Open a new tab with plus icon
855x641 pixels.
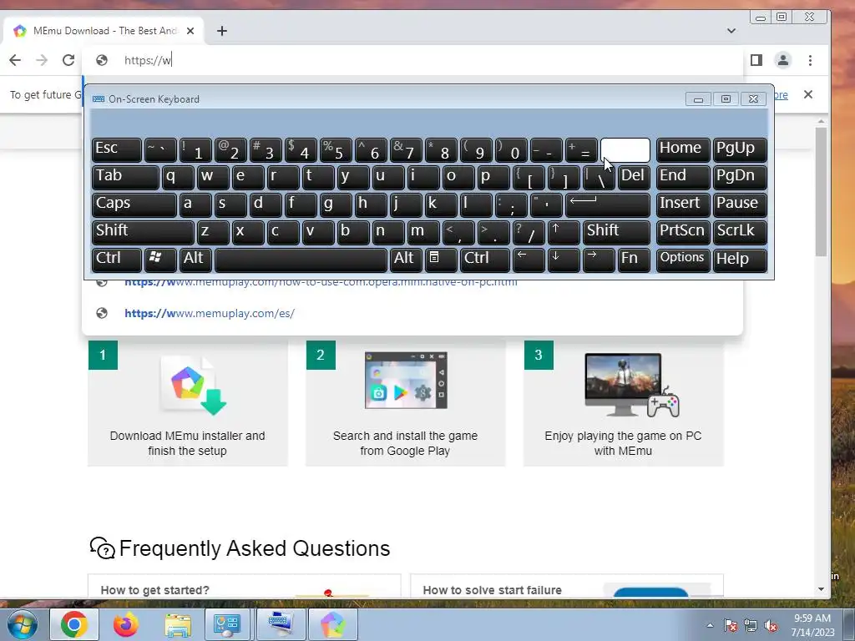[221, 31]
